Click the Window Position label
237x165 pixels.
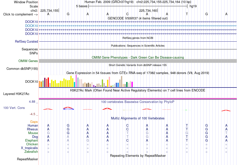point(26,2)
